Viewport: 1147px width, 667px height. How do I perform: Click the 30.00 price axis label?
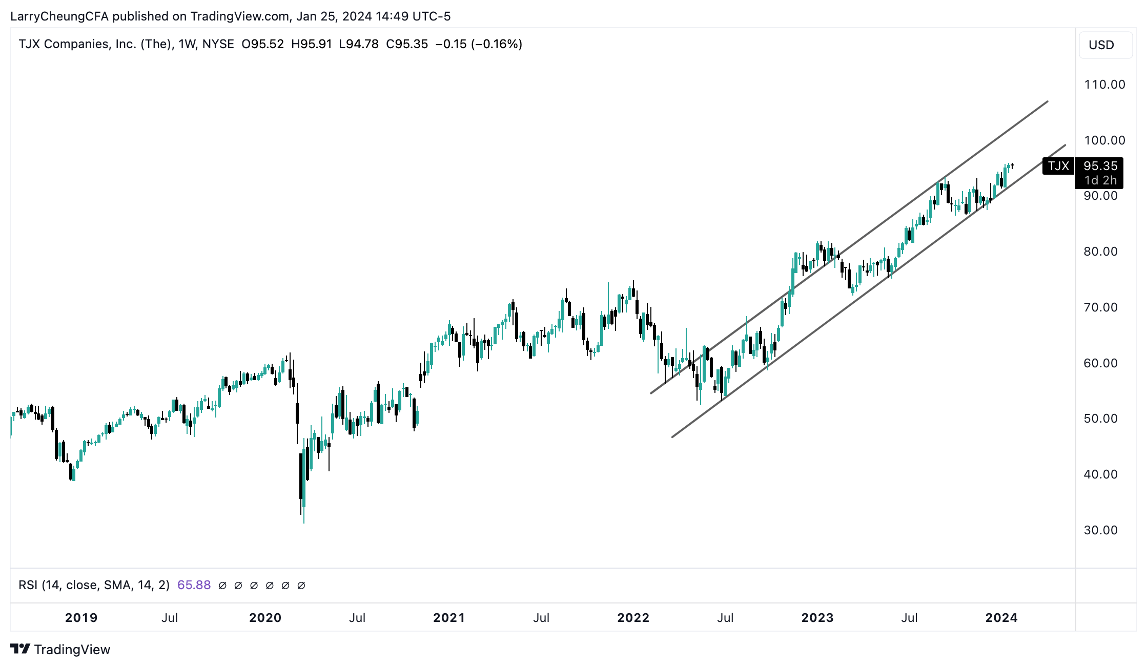coord(1100,530)
